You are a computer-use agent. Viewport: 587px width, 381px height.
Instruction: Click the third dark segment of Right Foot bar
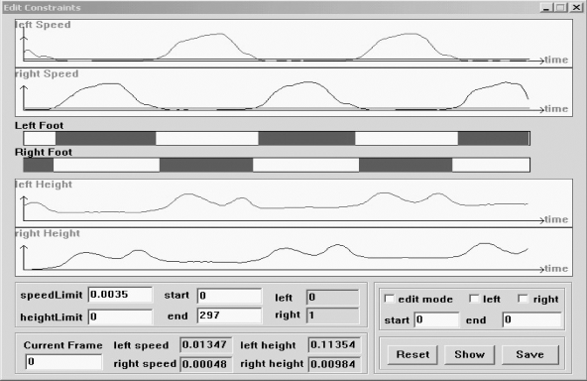[x=406, y=165]
